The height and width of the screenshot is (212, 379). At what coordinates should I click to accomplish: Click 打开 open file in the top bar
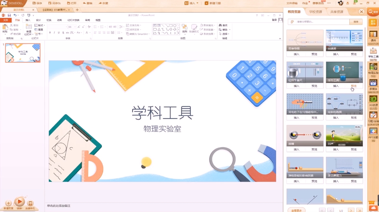point(72,3)
